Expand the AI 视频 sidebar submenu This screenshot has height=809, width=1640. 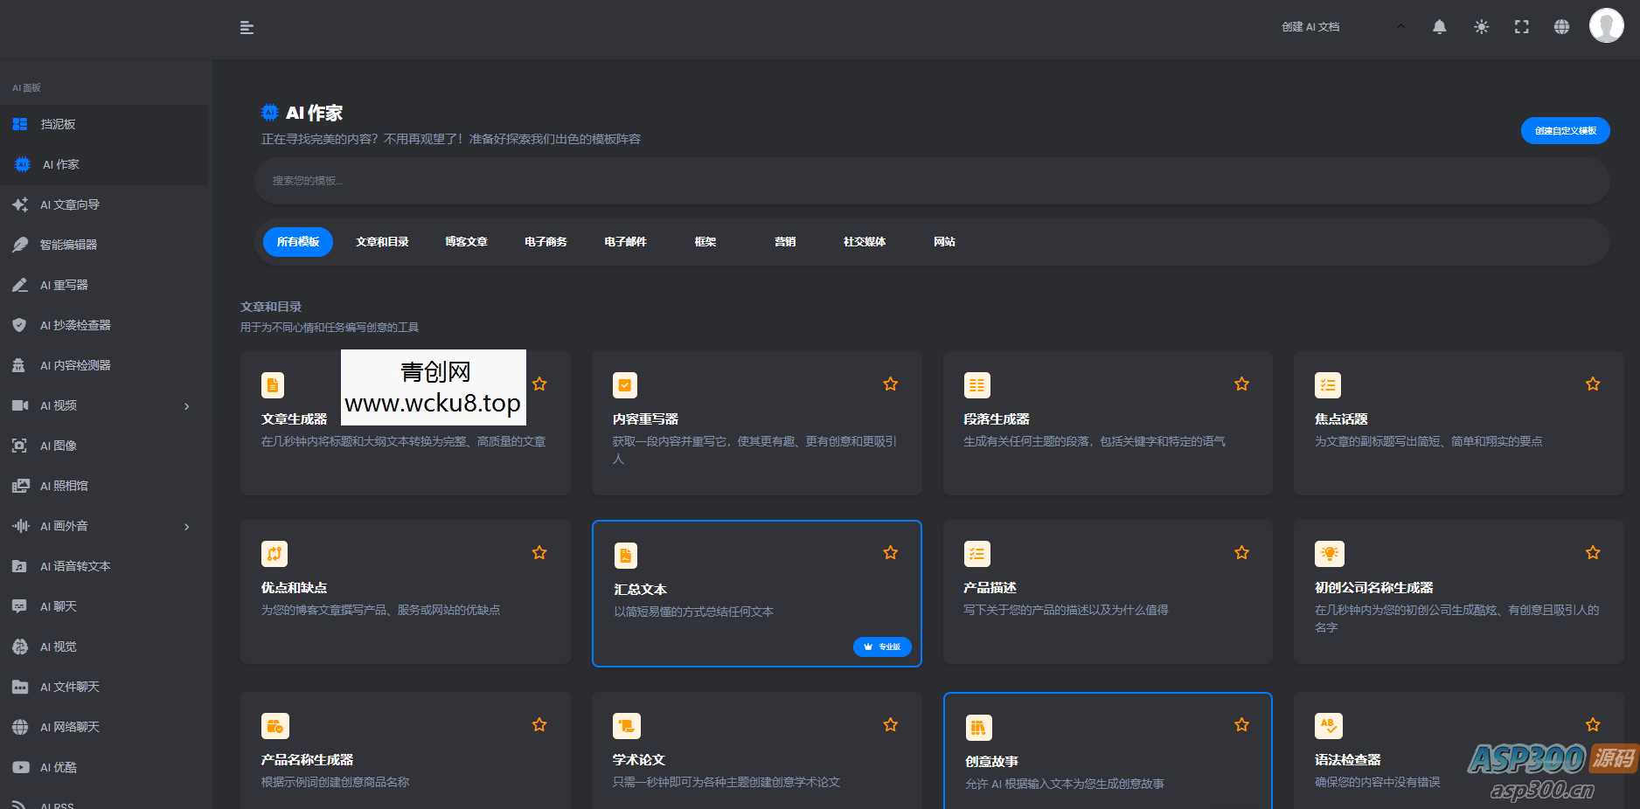point(185,405)
